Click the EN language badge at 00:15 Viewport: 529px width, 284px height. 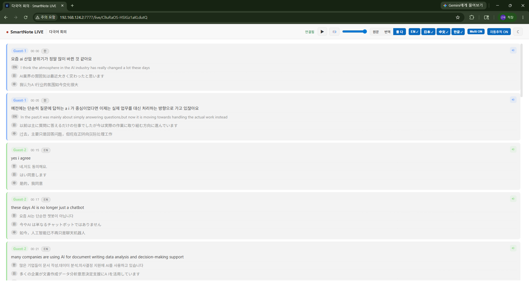(x=46, y=150)
